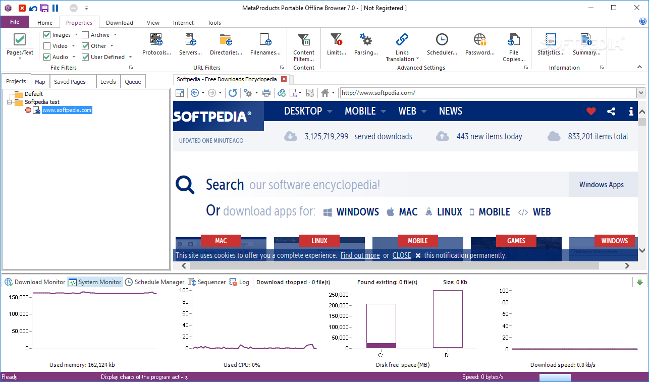The height and width of the screenshot is (382, 649).
Task: Open the Links Translation dropdown
Action: [x=402, y=47]
